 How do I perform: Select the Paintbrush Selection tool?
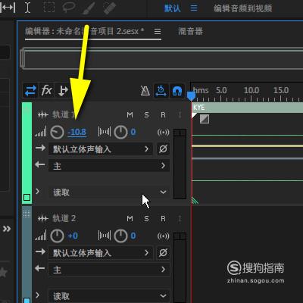89,8
